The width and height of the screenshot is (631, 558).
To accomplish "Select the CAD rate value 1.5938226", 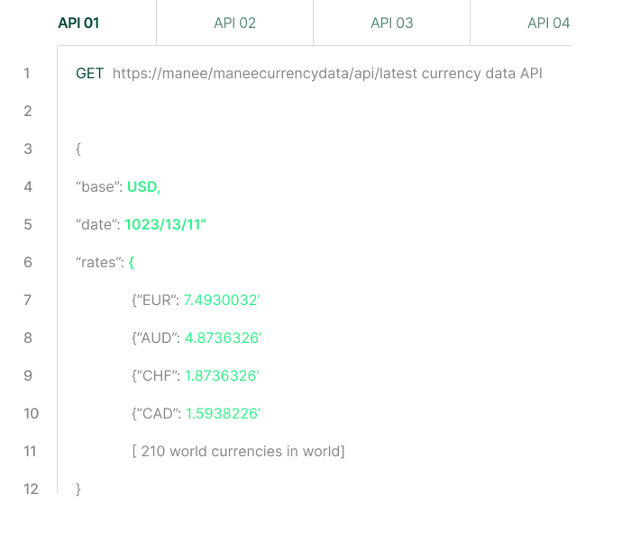I will click(x=223, y=414).
